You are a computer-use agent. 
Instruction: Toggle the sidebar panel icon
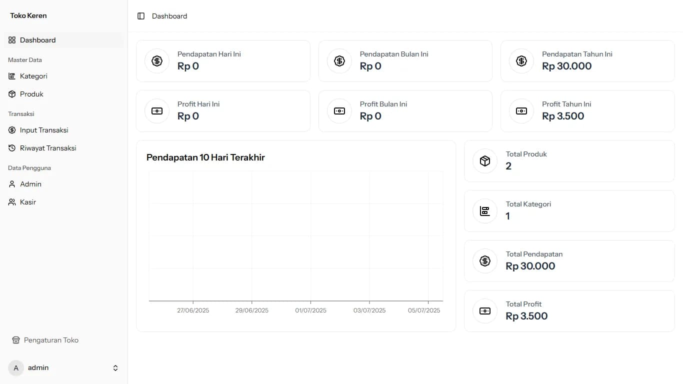pos(141,16)
